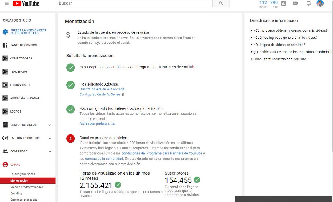Click the search magnifier button

tap(221, 3)
